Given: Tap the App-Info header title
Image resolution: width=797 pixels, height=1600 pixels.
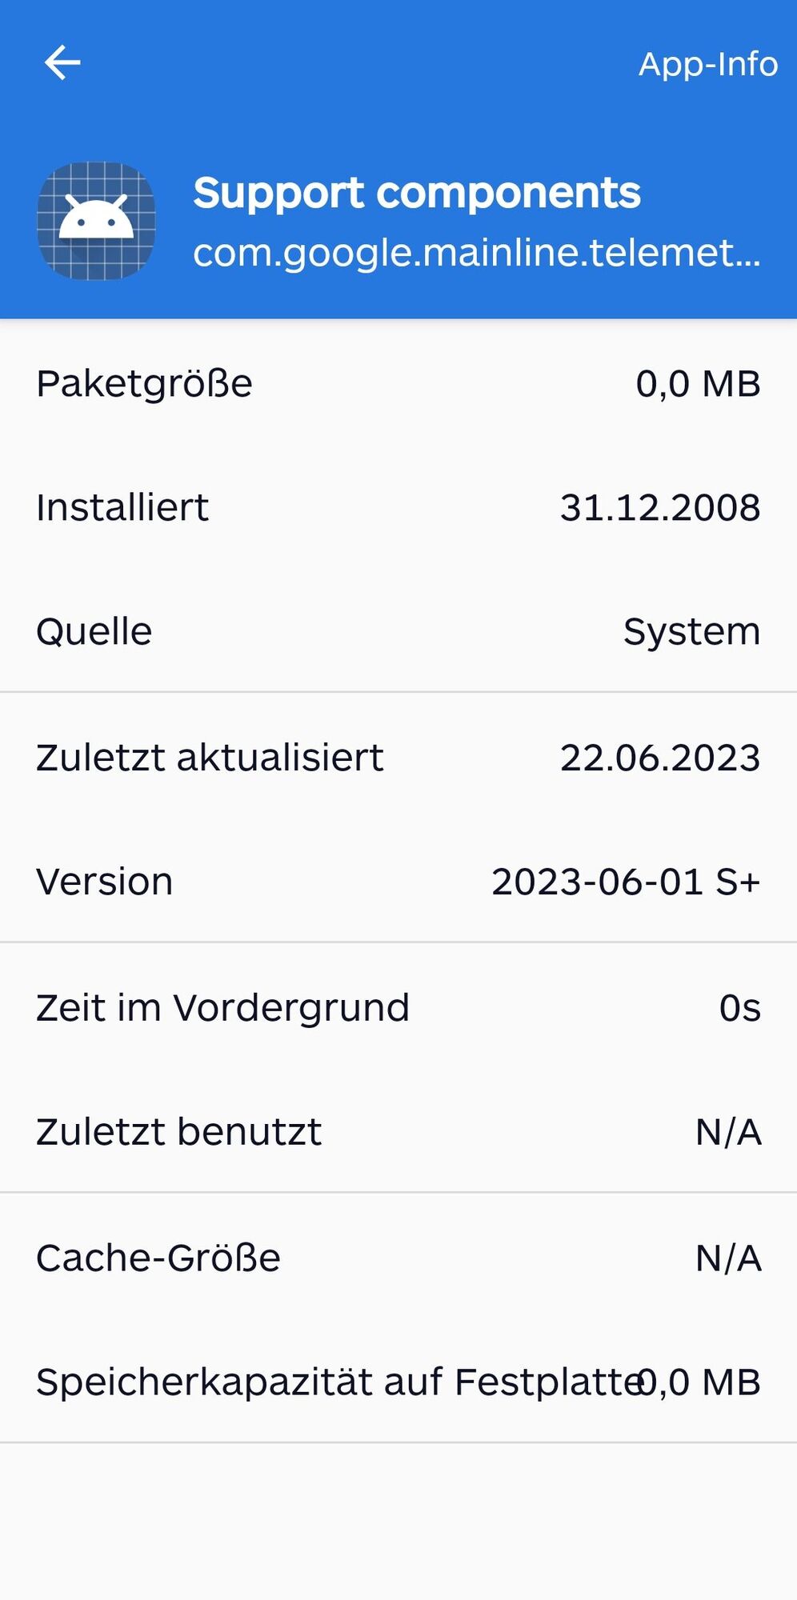Looking at the screenshot, I should [707, 64].
